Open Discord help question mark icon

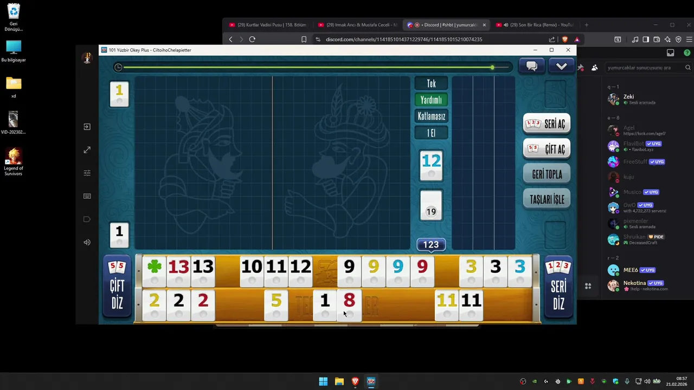pos(687,53)
